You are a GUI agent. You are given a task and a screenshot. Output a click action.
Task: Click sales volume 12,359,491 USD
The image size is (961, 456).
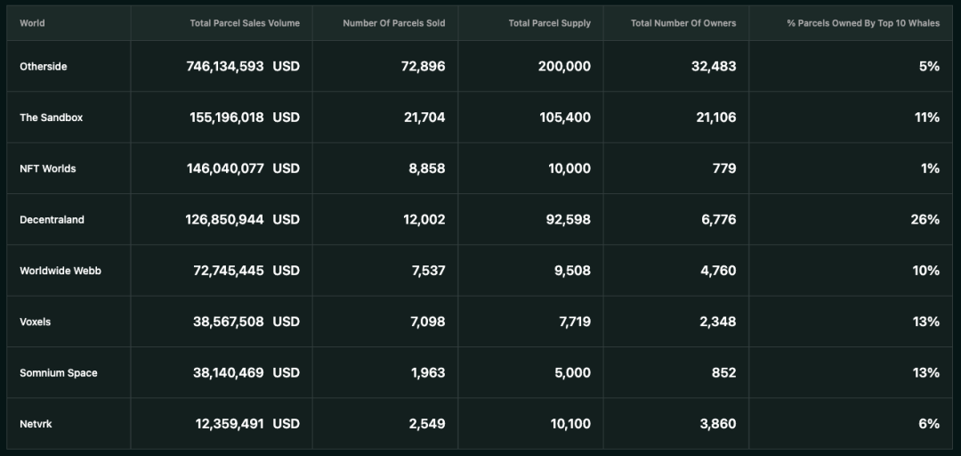pos(247,423)
